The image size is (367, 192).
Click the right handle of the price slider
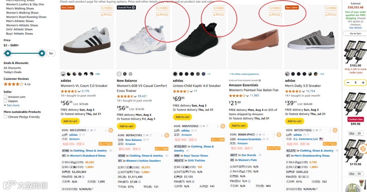[42, 54]
